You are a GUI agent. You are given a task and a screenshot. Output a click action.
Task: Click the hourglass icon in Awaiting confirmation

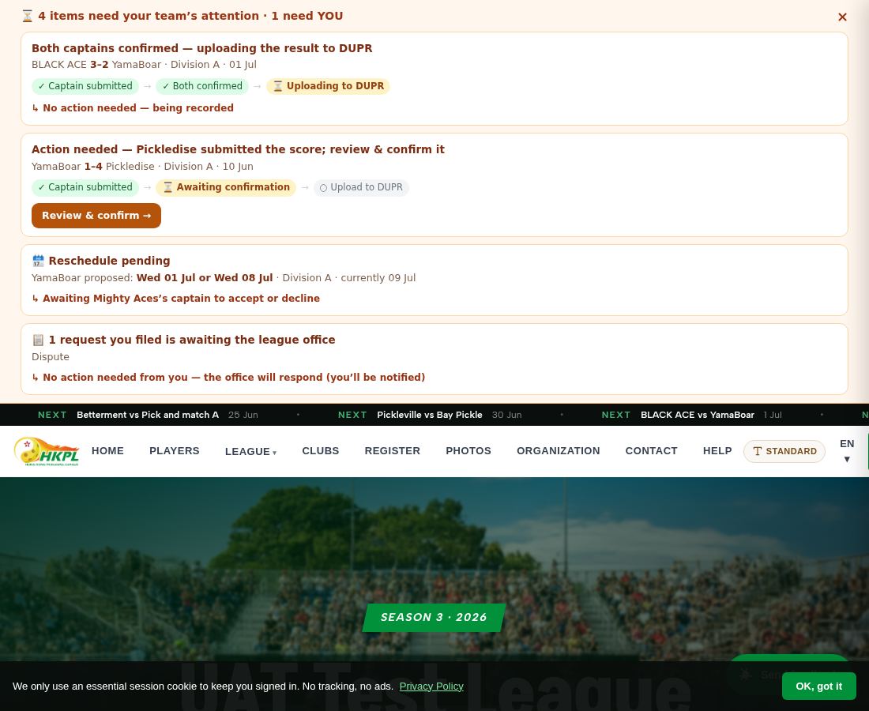pos(168,187)
